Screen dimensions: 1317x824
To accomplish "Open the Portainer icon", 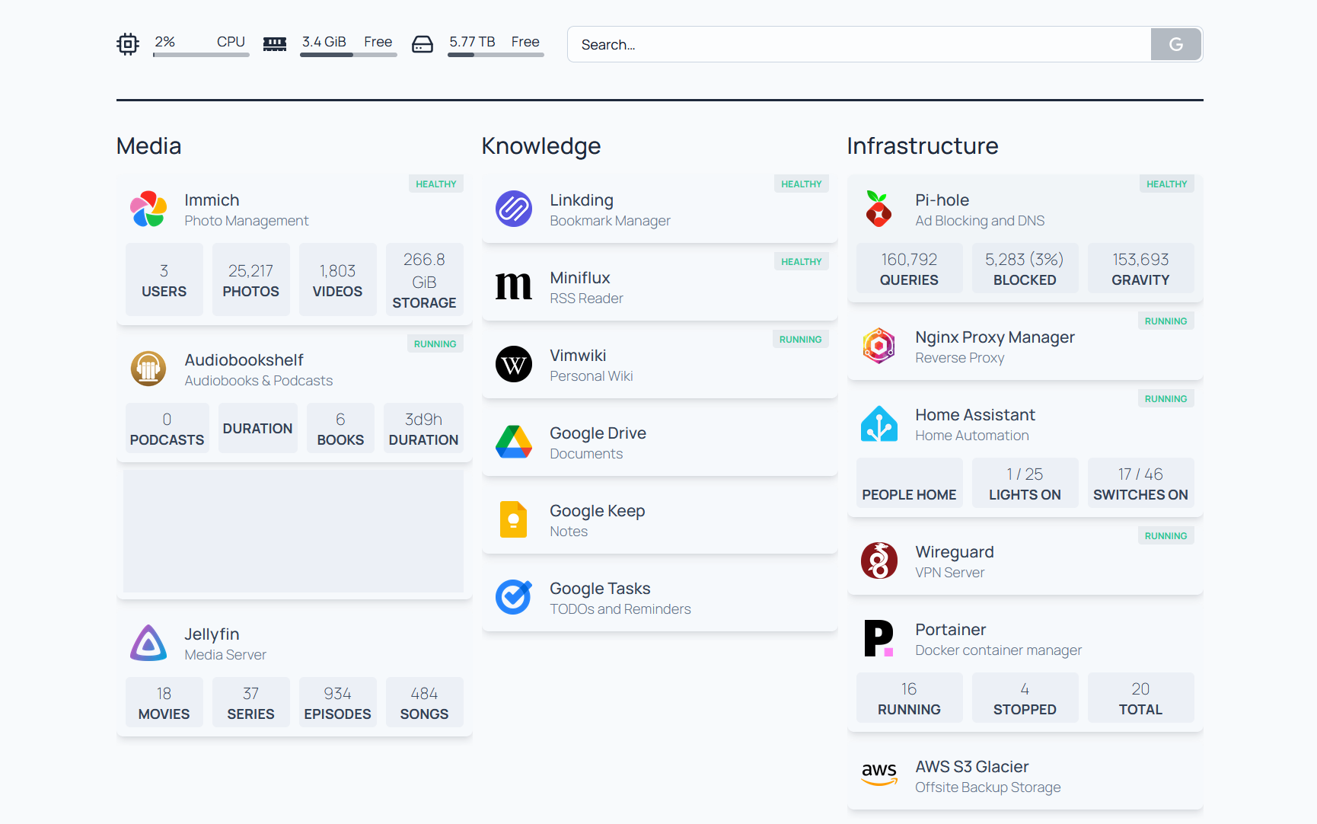I will tap(879, 639).
